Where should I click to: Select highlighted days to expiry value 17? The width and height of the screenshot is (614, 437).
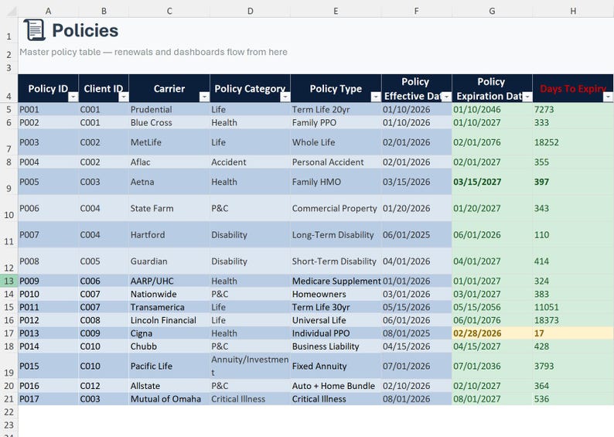(573, 333)
